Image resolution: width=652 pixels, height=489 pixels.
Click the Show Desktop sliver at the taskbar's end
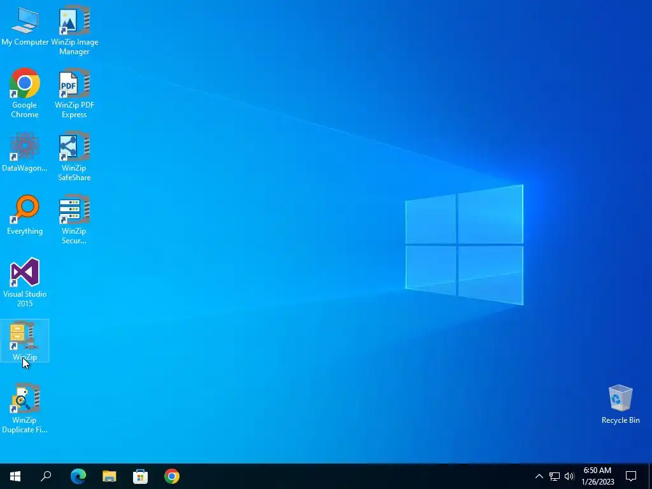click(650, 476)
